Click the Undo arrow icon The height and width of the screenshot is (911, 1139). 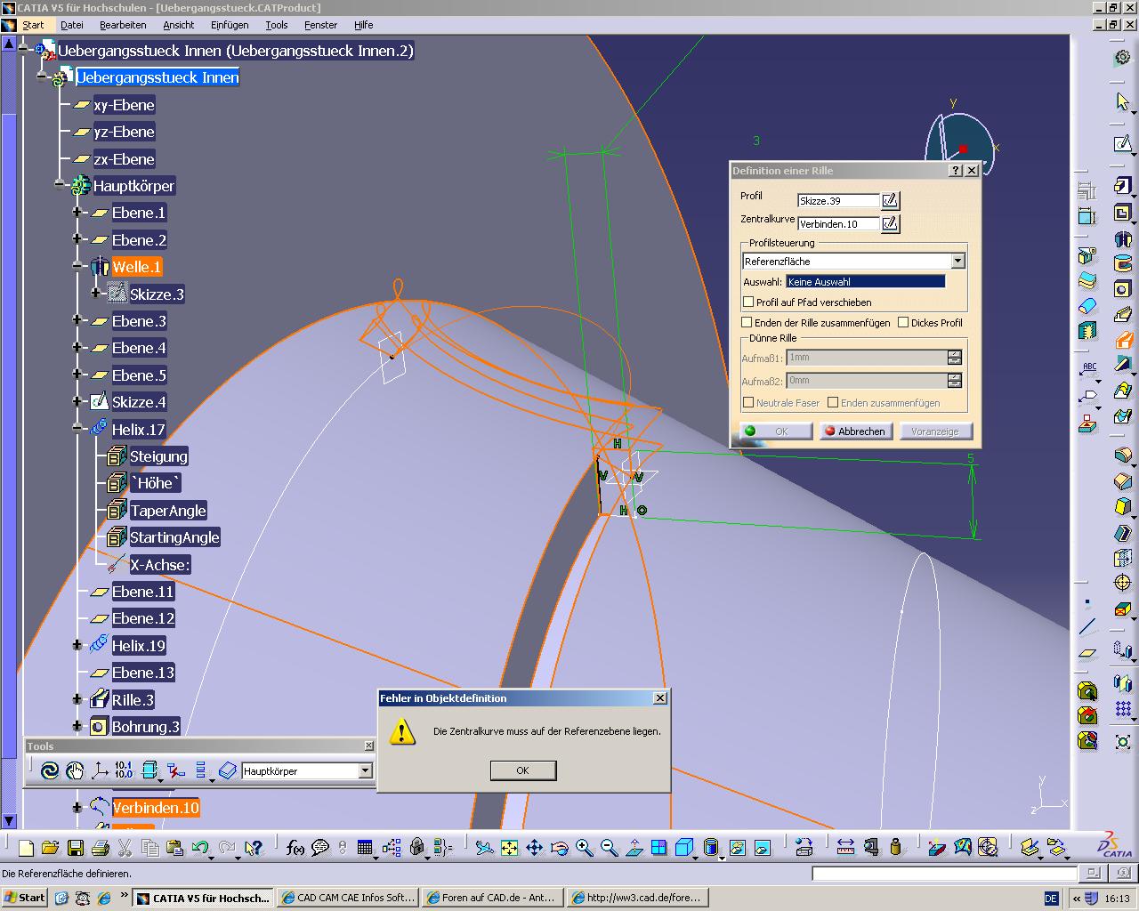(x=199, y=848)
